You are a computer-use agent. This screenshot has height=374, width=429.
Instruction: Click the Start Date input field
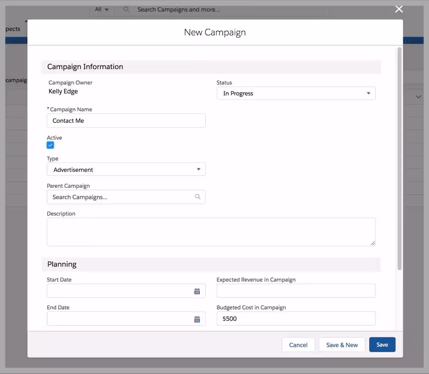coord(126,291)
